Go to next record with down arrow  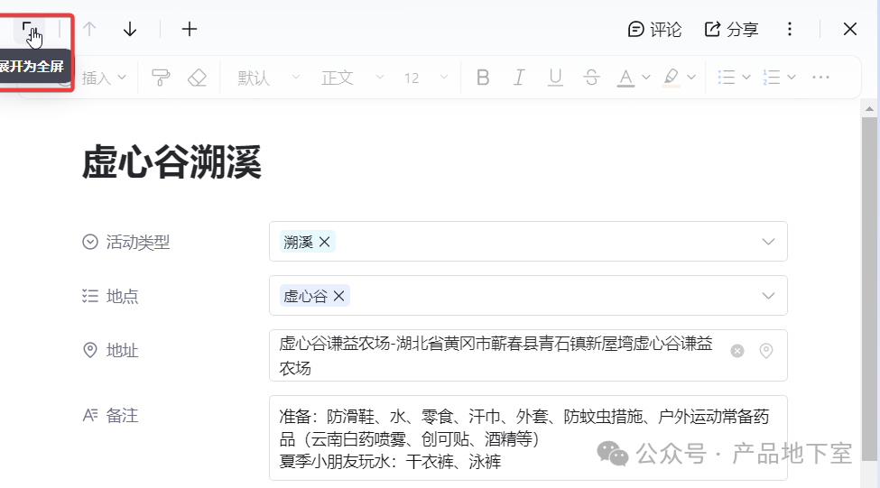point(130,29)
